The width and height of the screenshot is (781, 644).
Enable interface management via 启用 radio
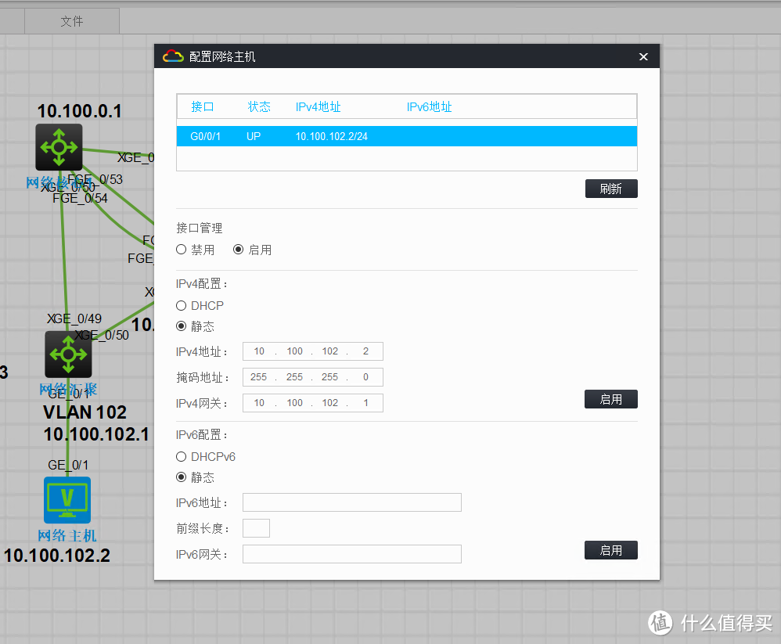[x=239, y=250]
